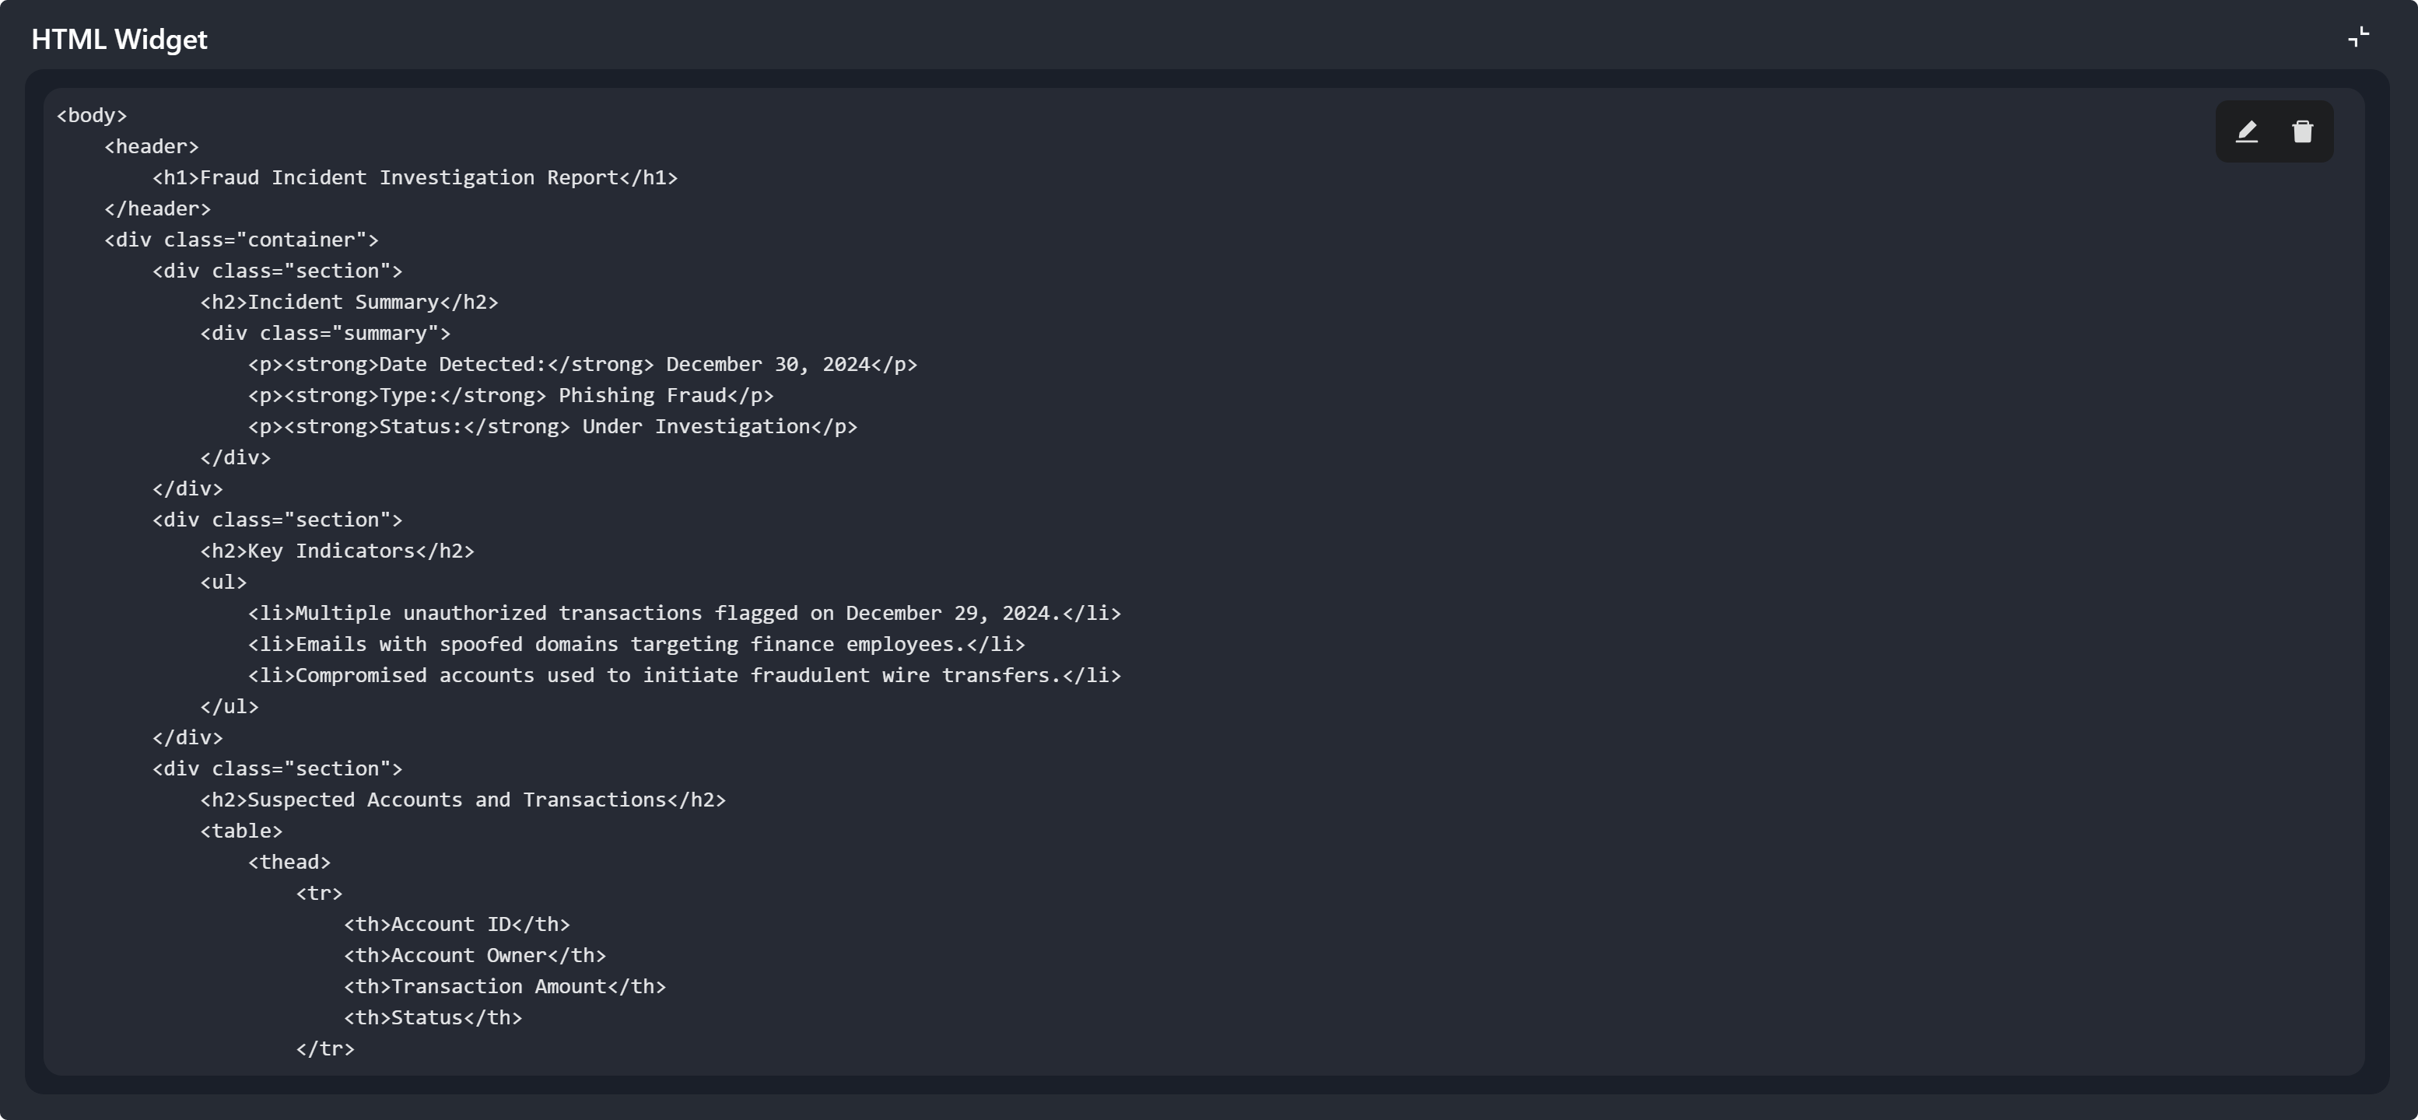The width and height of the screenshot is (2418, 1120).
Task: Click the unauthorized transactions list item
Action: point(683,613)
